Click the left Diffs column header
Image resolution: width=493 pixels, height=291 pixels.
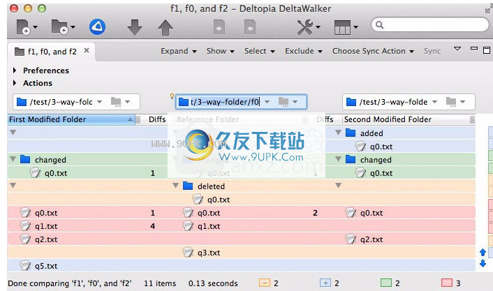(157, 119)
